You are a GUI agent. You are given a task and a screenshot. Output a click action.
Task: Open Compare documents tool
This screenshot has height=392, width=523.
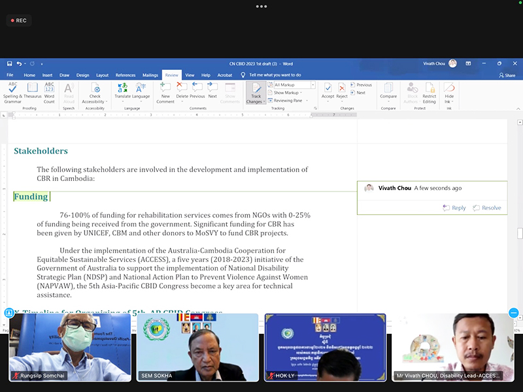click(388, 91)
